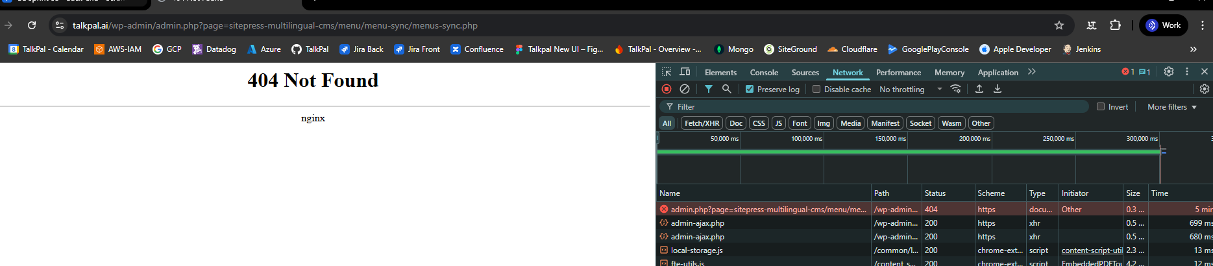Sort requests by Status column header

coord(948,193)
